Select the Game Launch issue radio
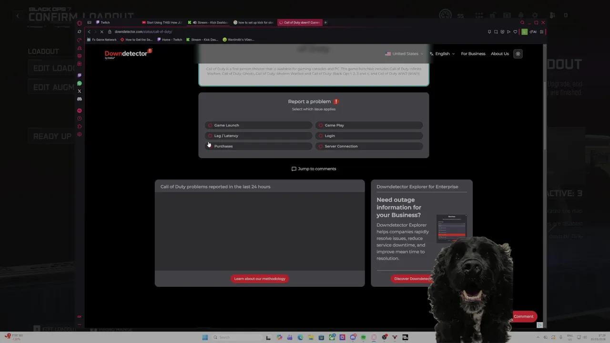The height and width of the screenshot is (343, 610). (x=210, y=125)
